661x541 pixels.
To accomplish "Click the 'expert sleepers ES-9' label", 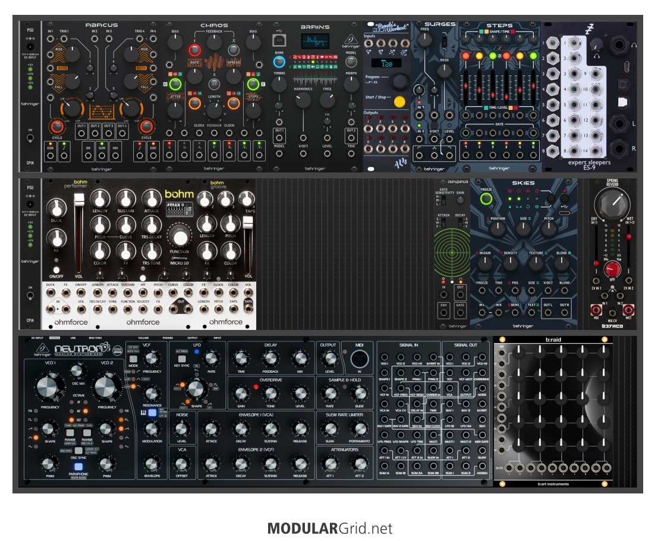I will coord(589,165).
